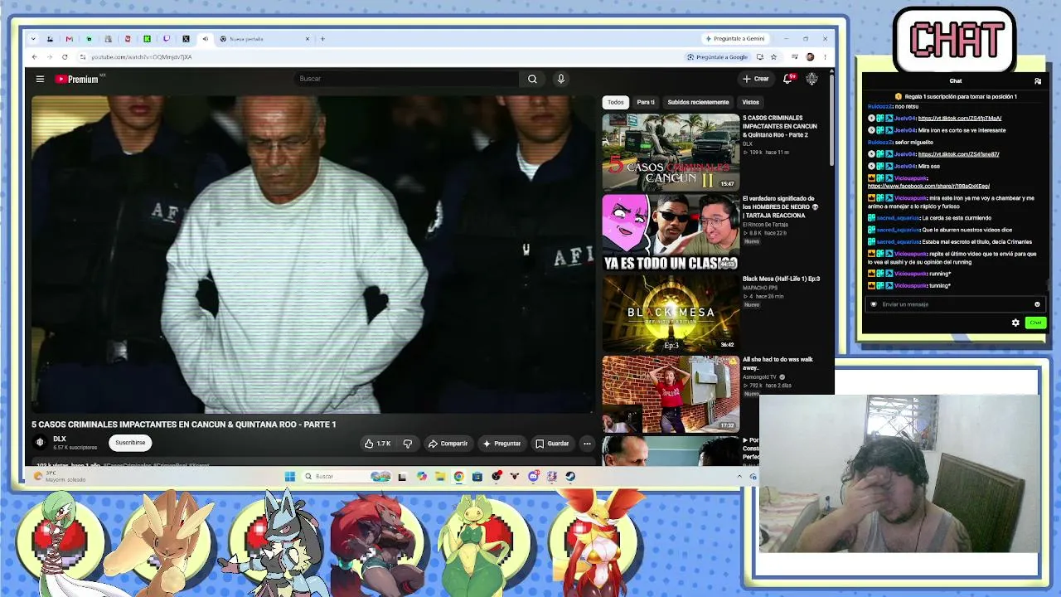The height and width of the screenshot is (597, 1061).
Task: Open the Twitch chat community users icon
Action: [x=1037, y=81]
